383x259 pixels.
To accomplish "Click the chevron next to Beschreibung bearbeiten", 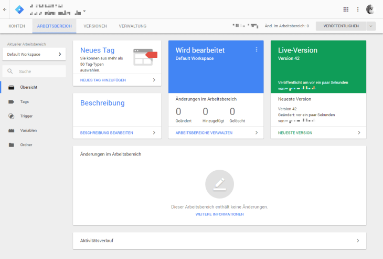I will click(154, 132).
